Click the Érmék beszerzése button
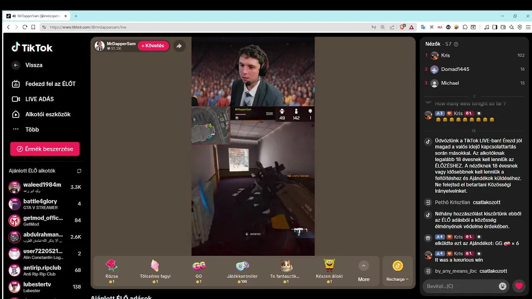Image resolution: width=532 pixels, height=299 pixels. coord(45,149)
